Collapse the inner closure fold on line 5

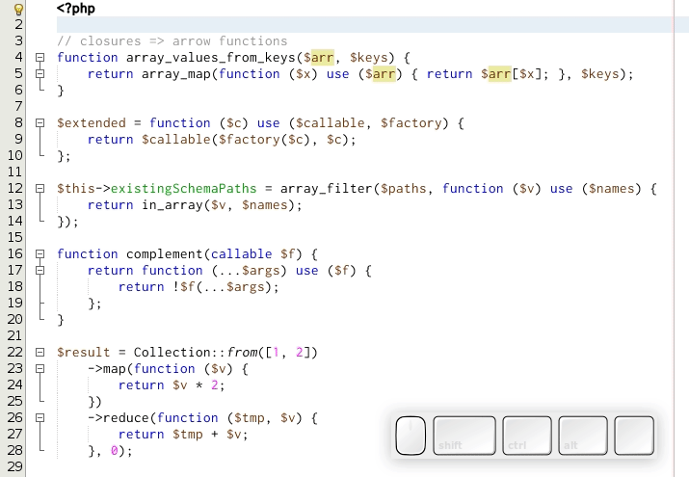(x=40, y=74)
